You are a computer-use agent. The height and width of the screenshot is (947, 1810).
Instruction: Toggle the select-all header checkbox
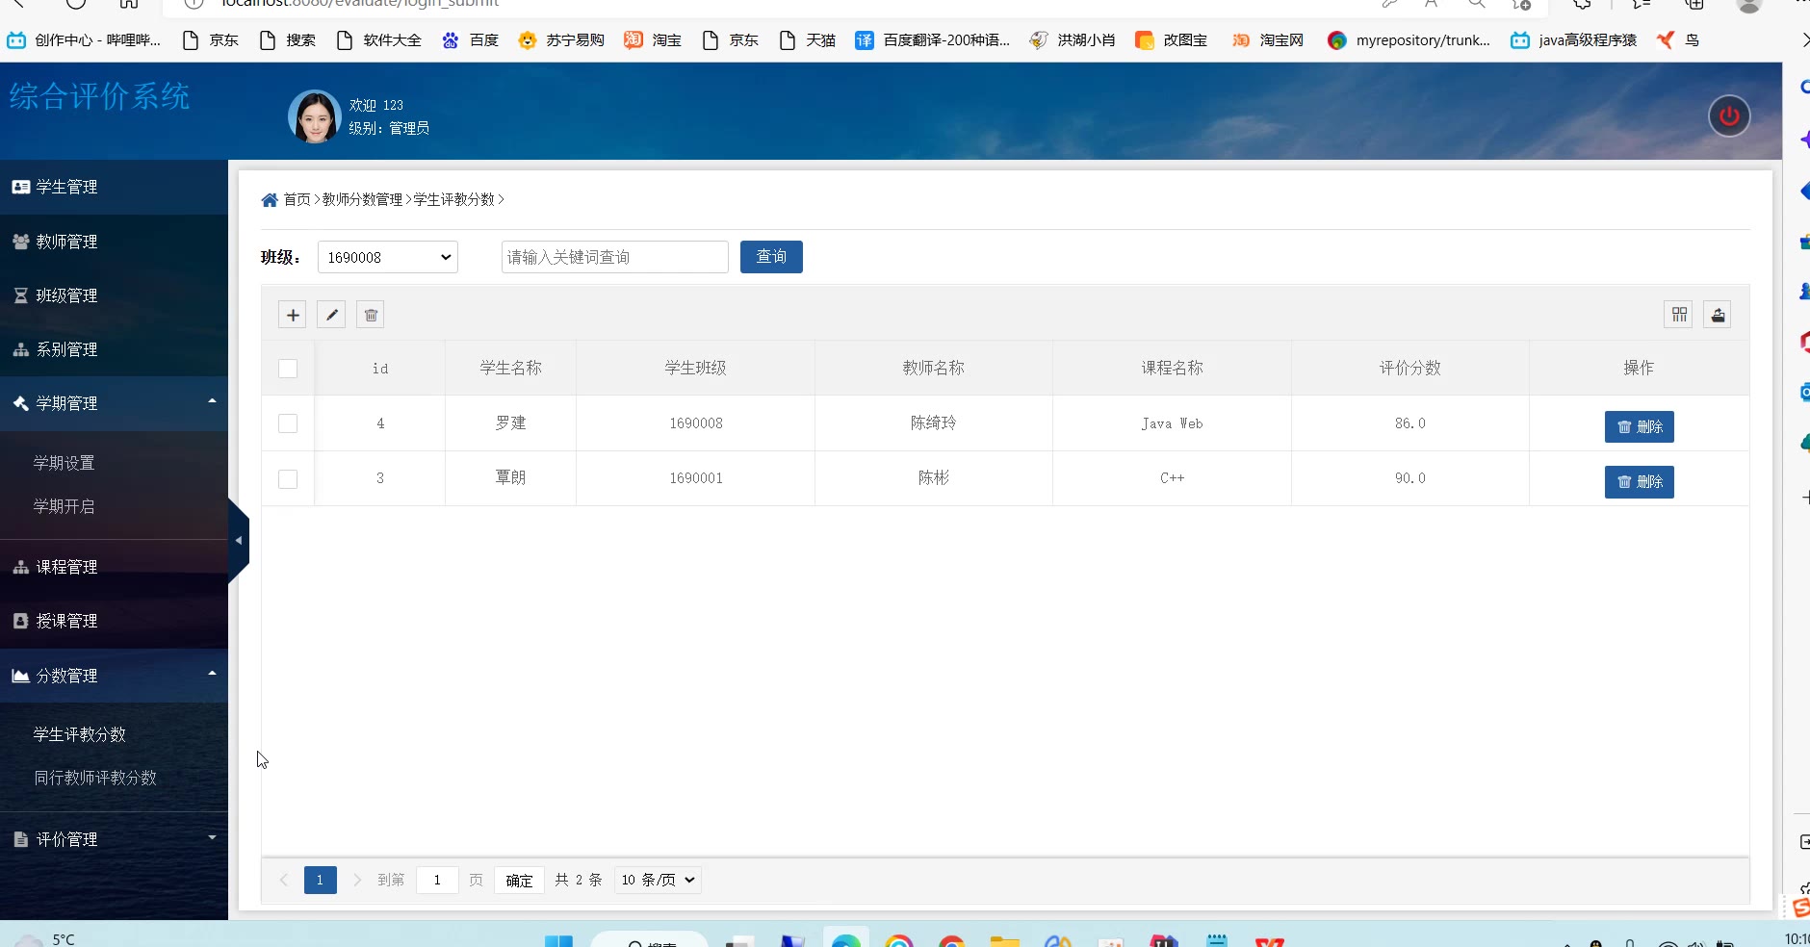pyautogui.click(x=288, y=369)
